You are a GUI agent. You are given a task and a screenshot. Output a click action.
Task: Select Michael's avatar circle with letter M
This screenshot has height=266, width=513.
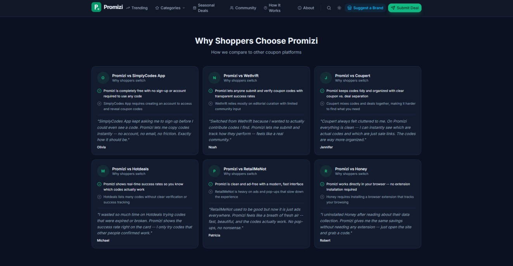coord(103,171)
